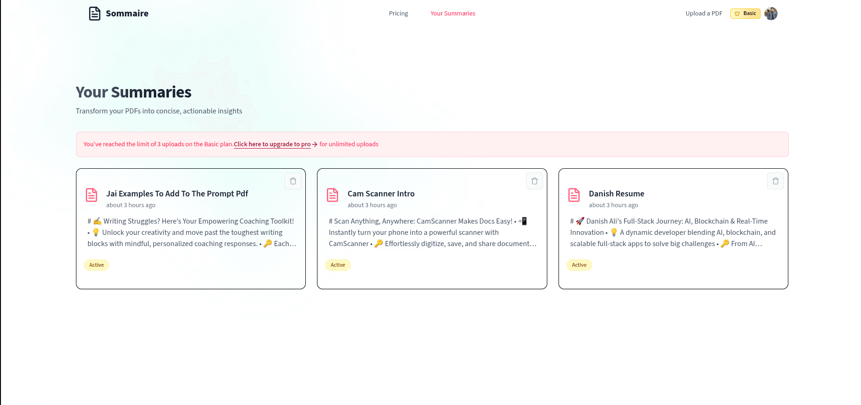Click Active status badge on Danish Resume card
The width and height of the screenshot is (861, 405).
coord(579,265)
